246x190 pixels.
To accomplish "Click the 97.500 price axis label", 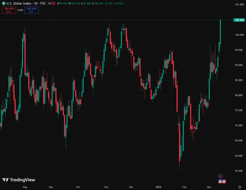I will (x=239, y=111).
